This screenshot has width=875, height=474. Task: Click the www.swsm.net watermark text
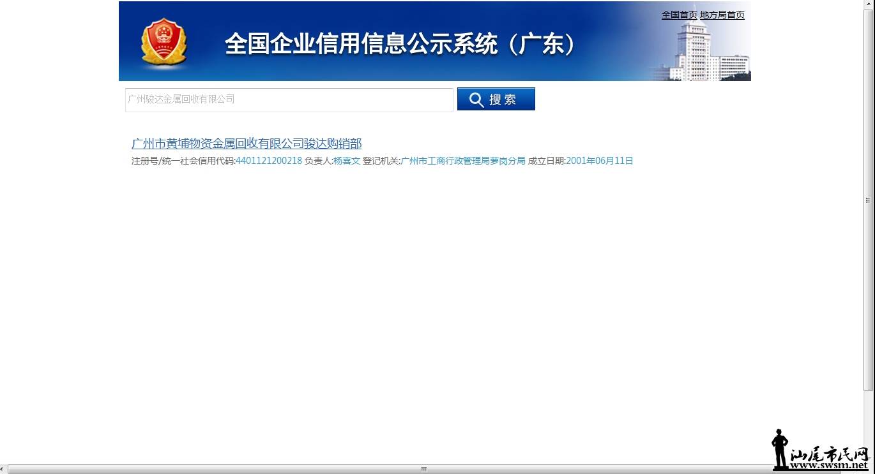pyautogui.click(x=829, y=465)
